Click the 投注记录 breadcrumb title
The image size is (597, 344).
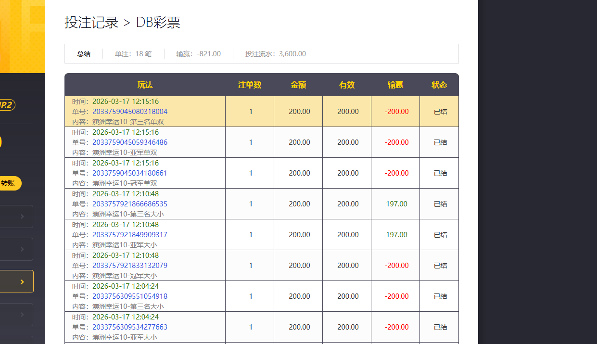(91, 23)
